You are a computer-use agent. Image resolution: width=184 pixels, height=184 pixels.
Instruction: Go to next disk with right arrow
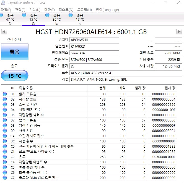coord(179,32)
